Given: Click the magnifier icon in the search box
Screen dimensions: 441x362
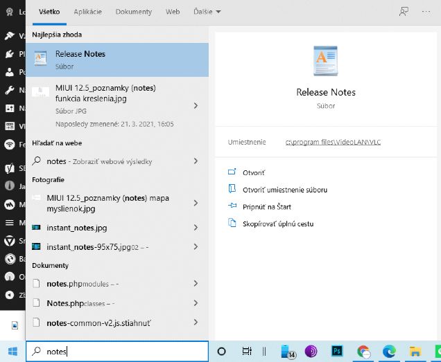Looking at the screenshot, I should coord(36,351).
